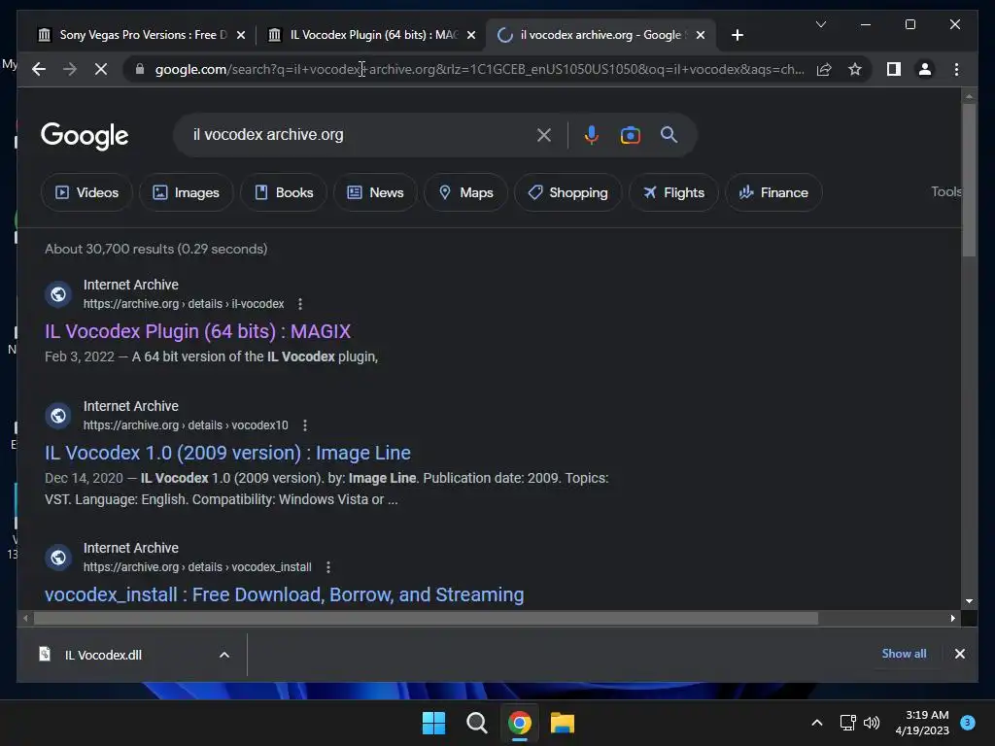Search by image with Google Lens
Screen dimensions: 995x746
click(x=630, y=134)
